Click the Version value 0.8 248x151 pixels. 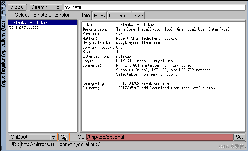tap(119, 34)
